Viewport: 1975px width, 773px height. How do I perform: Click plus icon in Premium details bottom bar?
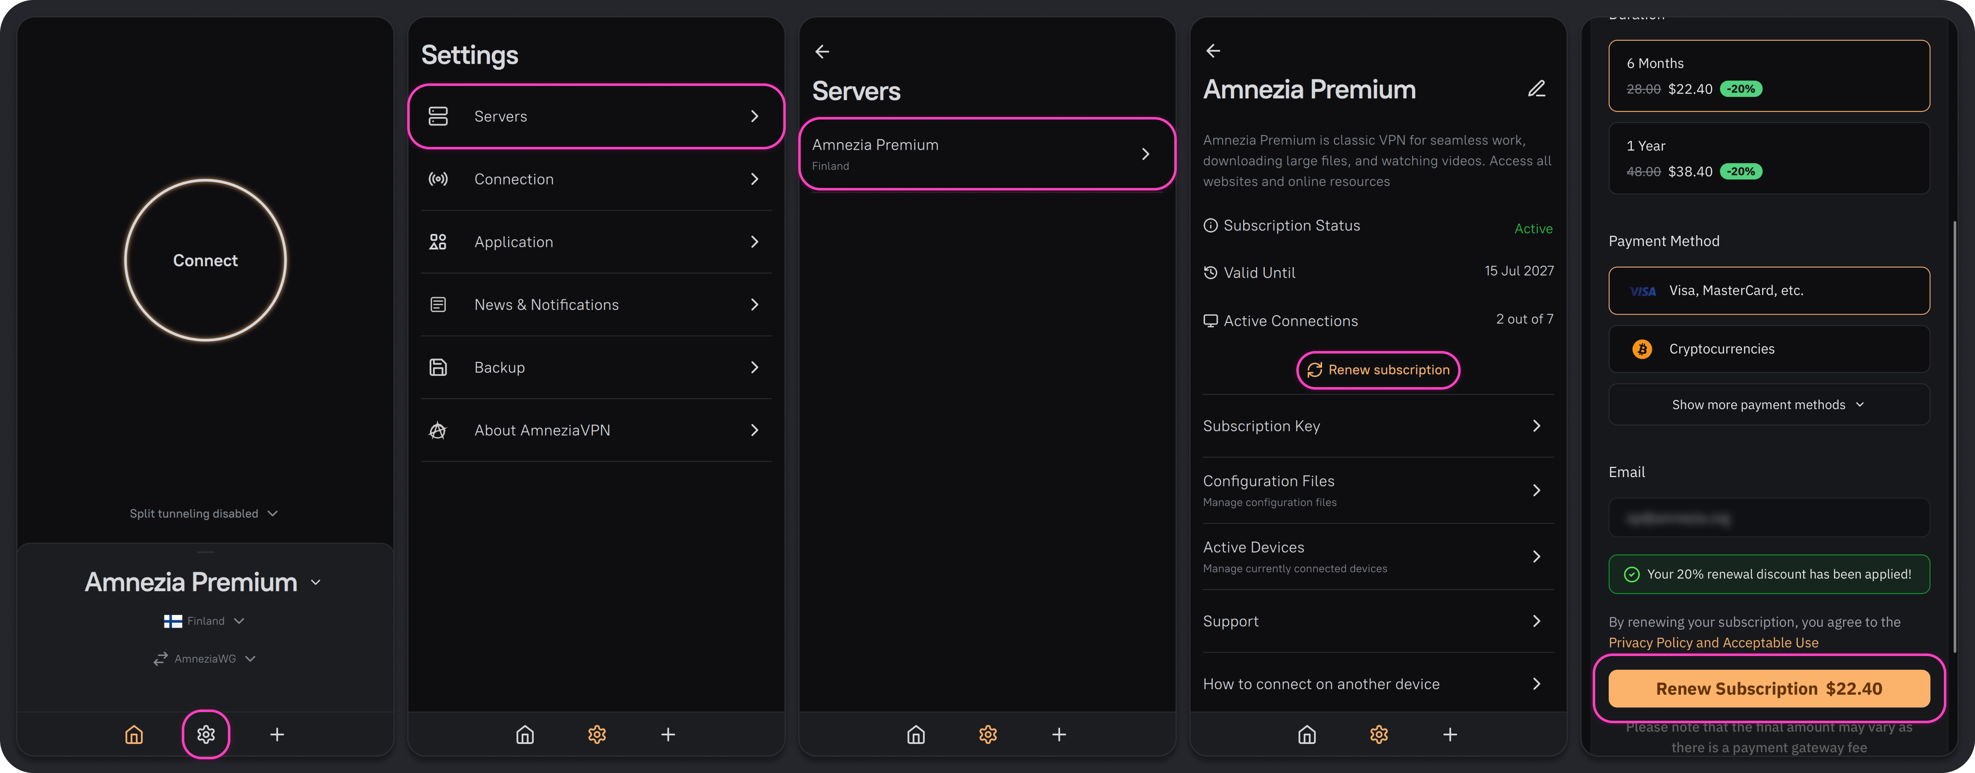pos(1451,735)
